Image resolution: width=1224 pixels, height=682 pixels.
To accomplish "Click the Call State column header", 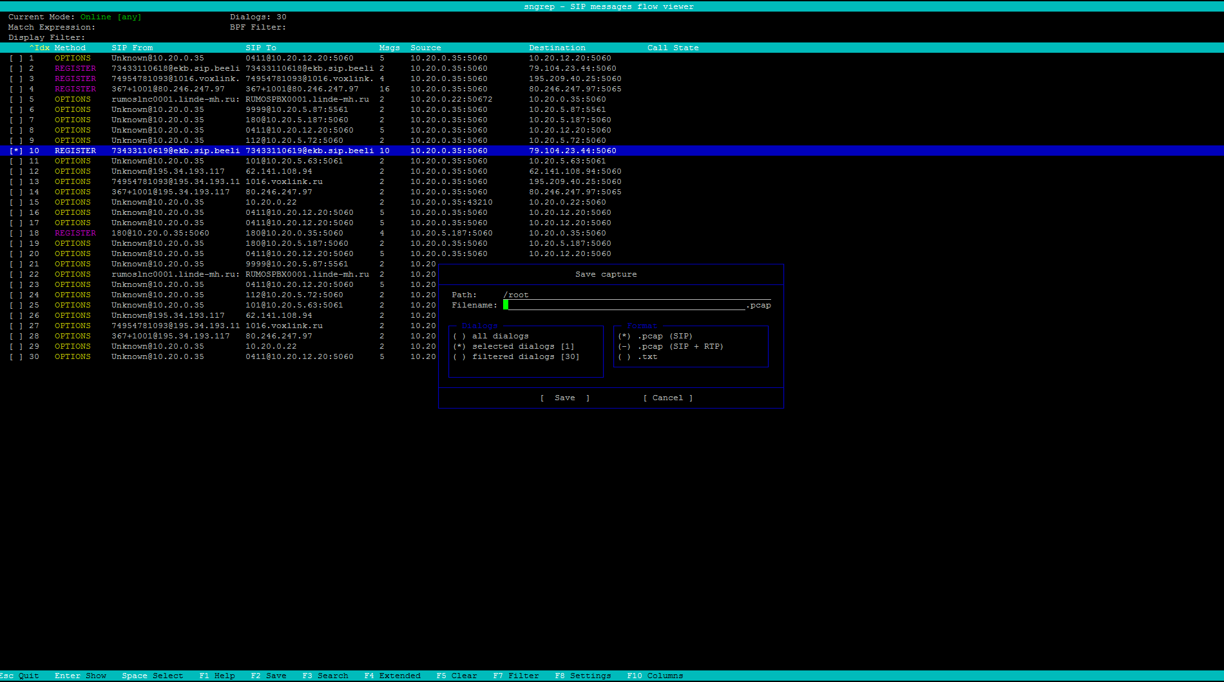I will (673, 48).
